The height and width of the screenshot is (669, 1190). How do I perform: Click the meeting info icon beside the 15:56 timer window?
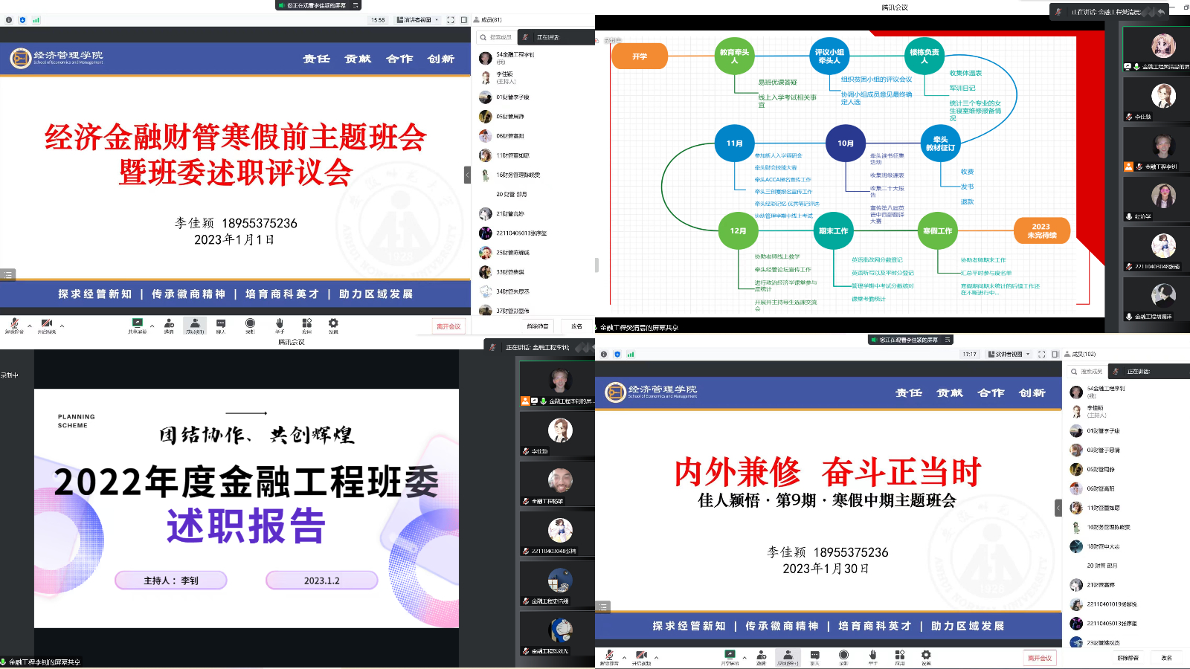pos(9,20)
